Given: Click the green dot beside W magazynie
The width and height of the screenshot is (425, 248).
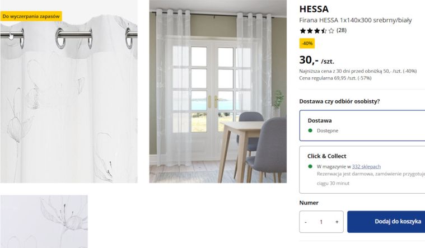Looking at the screenshot, I should [310, 166].
